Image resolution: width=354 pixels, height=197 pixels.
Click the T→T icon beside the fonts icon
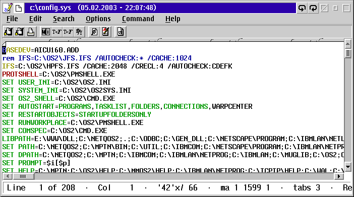click(68, 32)
